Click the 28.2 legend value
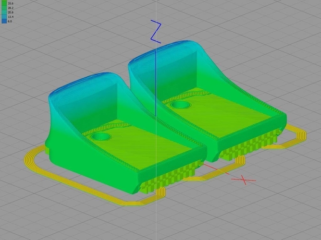Image resolution: width=321 pixels, height=240 pixels. (x=11, y=8)
